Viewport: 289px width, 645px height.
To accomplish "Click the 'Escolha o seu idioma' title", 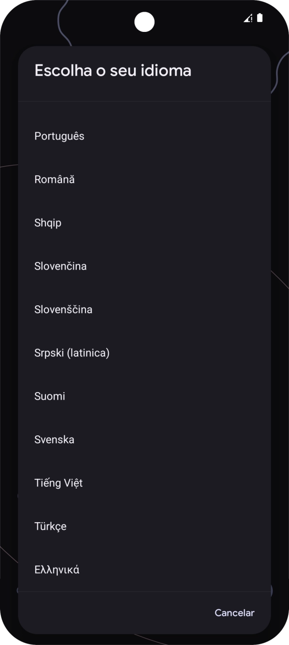I will pyautogui.click(x=113, y=71).
